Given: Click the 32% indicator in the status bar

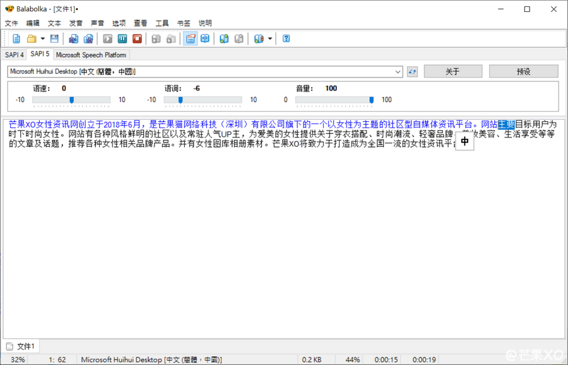Looking at the screenshot, I should [18, 359].
